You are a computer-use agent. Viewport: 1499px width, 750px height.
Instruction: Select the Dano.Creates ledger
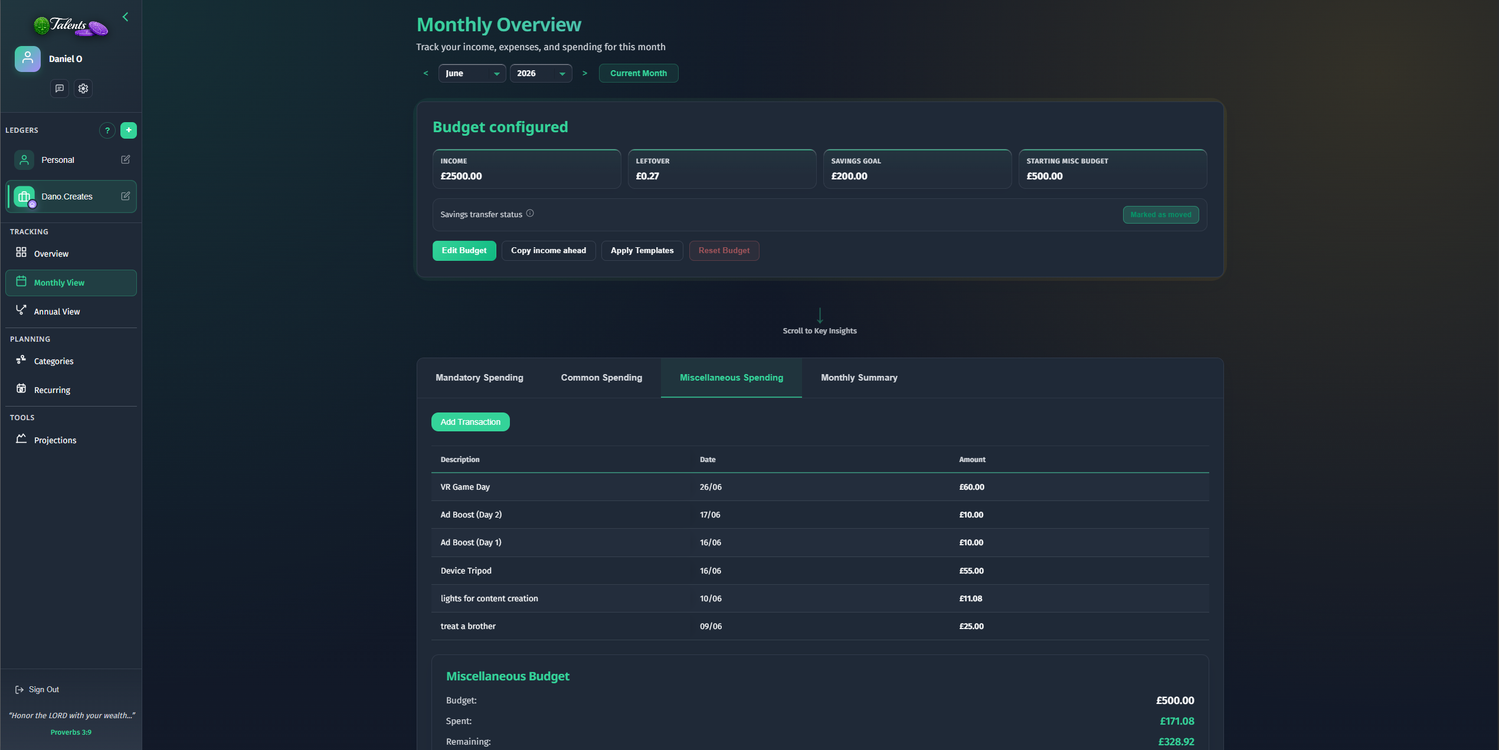click(x=71, y=196)
